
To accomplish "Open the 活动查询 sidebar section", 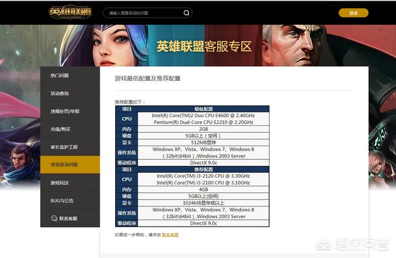I will (x=70, y=93).
